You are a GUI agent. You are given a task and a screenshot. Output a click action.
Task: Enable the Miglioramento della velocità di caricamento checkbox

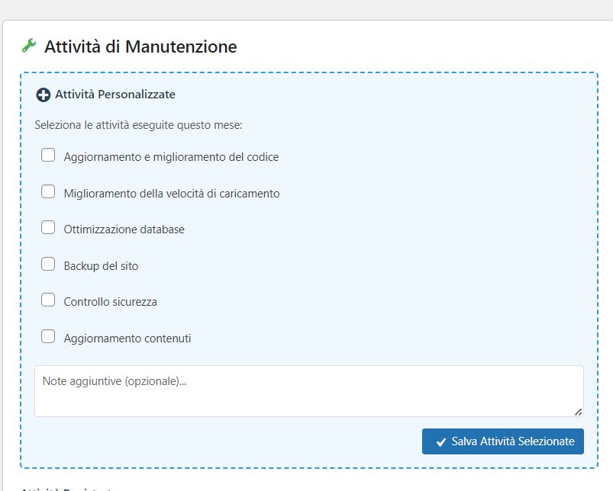click(48, 191)
